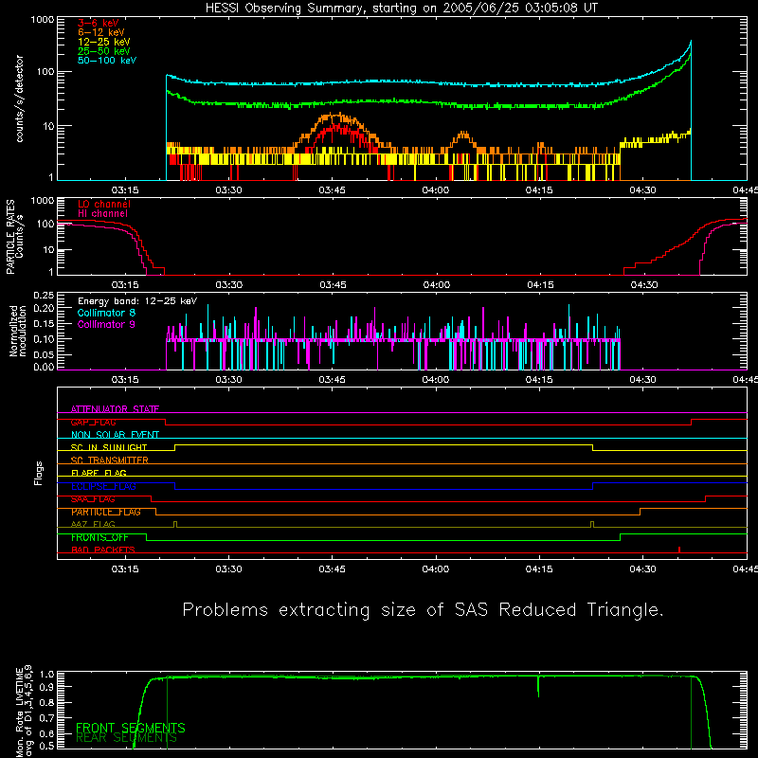
Task: Select the 25-50 keV legend entry
Action: click(104, 51)
